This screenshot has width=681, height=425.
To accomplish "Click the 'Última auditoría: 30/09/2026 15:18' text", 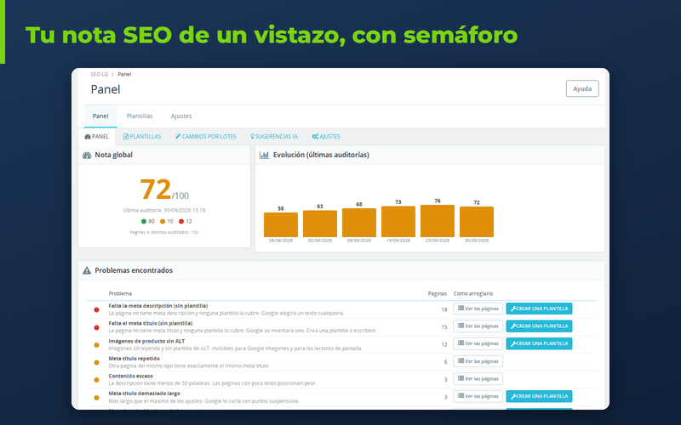I will coord(164,210).
